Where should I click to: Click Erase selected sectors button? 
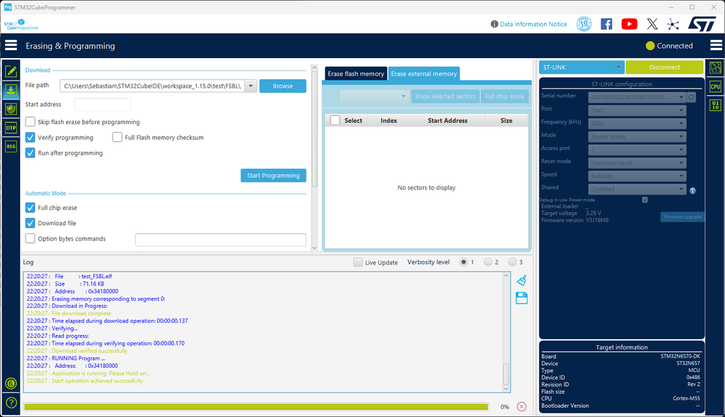445,96
